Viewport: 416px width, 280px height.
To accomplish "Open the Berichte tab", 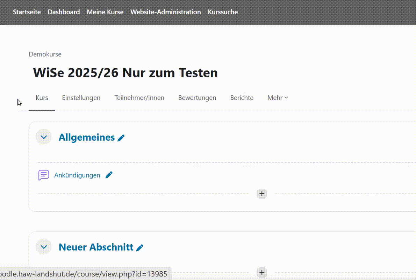I will (242, 98).
